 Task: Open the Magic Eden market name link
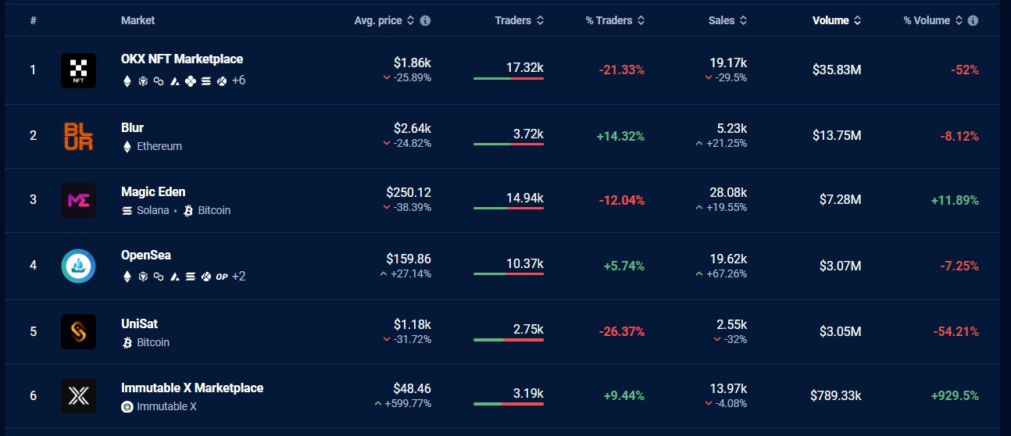[153, 192]
